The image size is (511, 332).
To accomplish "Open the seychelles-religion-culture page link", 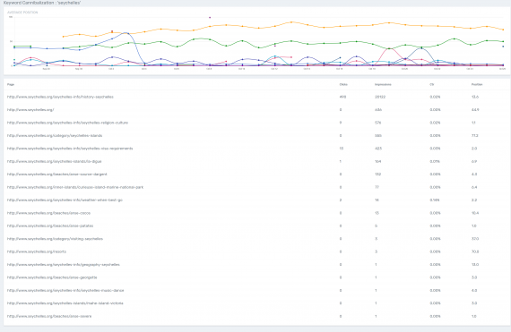I will tap(67, 123).
